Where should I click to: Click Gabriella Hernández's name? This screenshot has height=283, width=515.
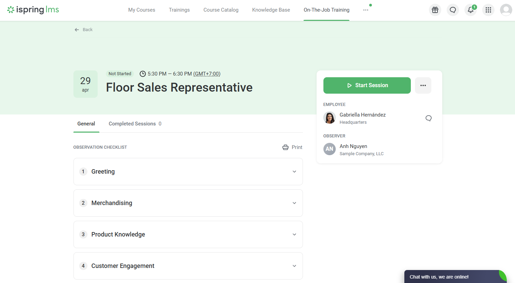(363, 115)
